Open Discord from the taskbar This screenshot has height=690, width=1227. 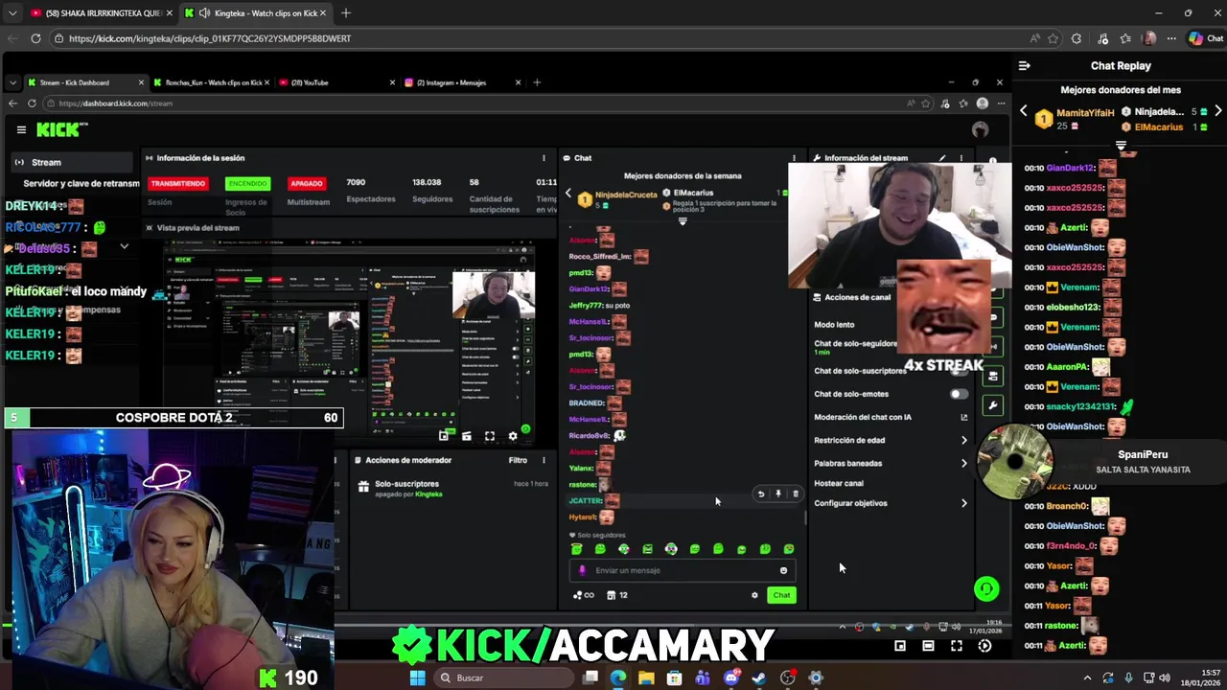[x=731, y=678]
